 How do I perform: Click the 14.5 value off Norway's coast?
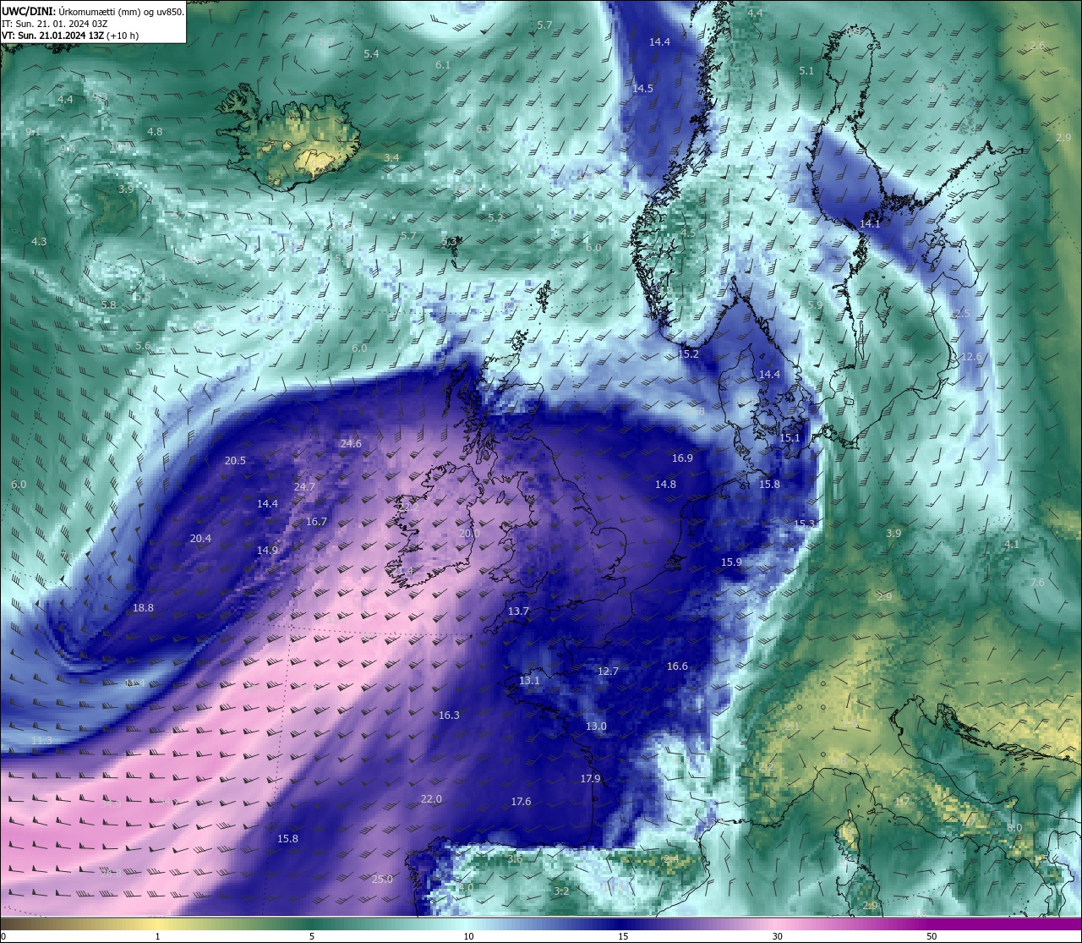click(642, 89)
